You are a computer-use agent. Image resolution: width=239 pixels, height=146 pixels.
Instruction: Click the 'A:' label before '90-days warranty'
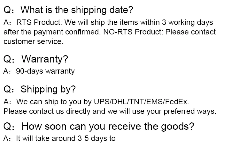[x=8, y=71]
